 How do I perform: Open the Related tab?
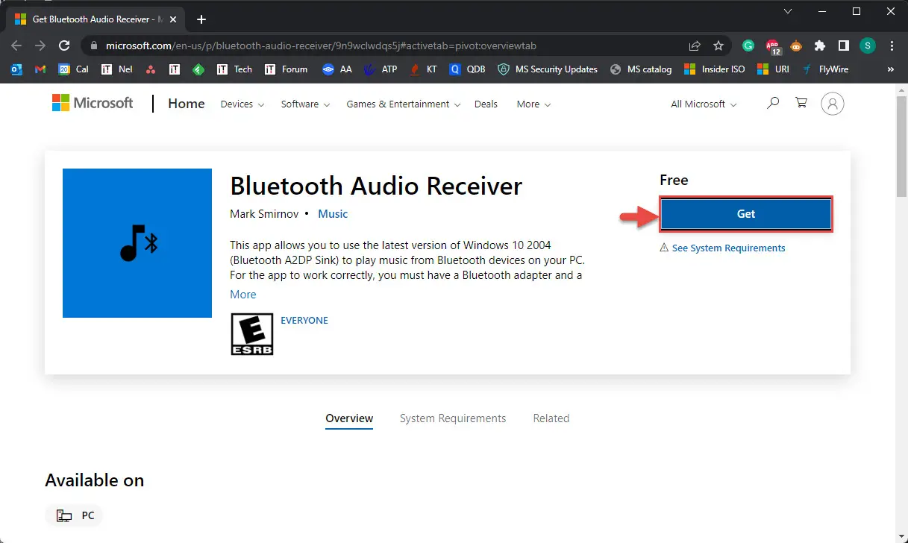[x=551, y=418]
